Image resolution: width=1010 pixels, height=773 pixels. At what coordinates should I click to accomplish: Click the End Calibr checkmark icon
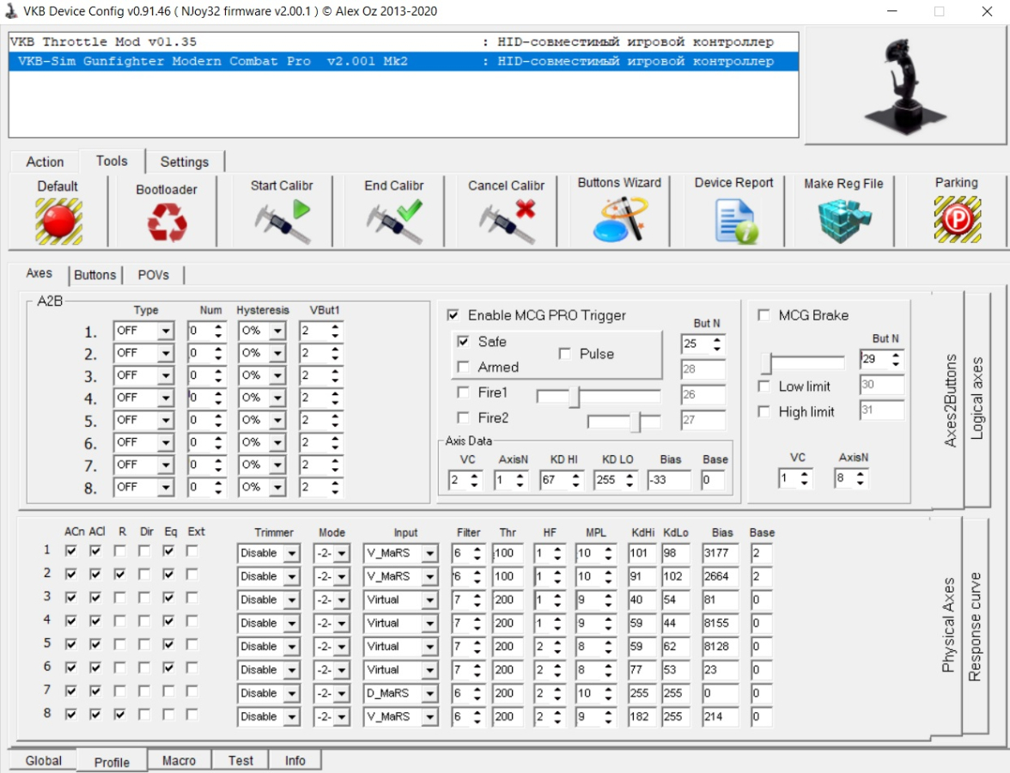coord(394,222)
